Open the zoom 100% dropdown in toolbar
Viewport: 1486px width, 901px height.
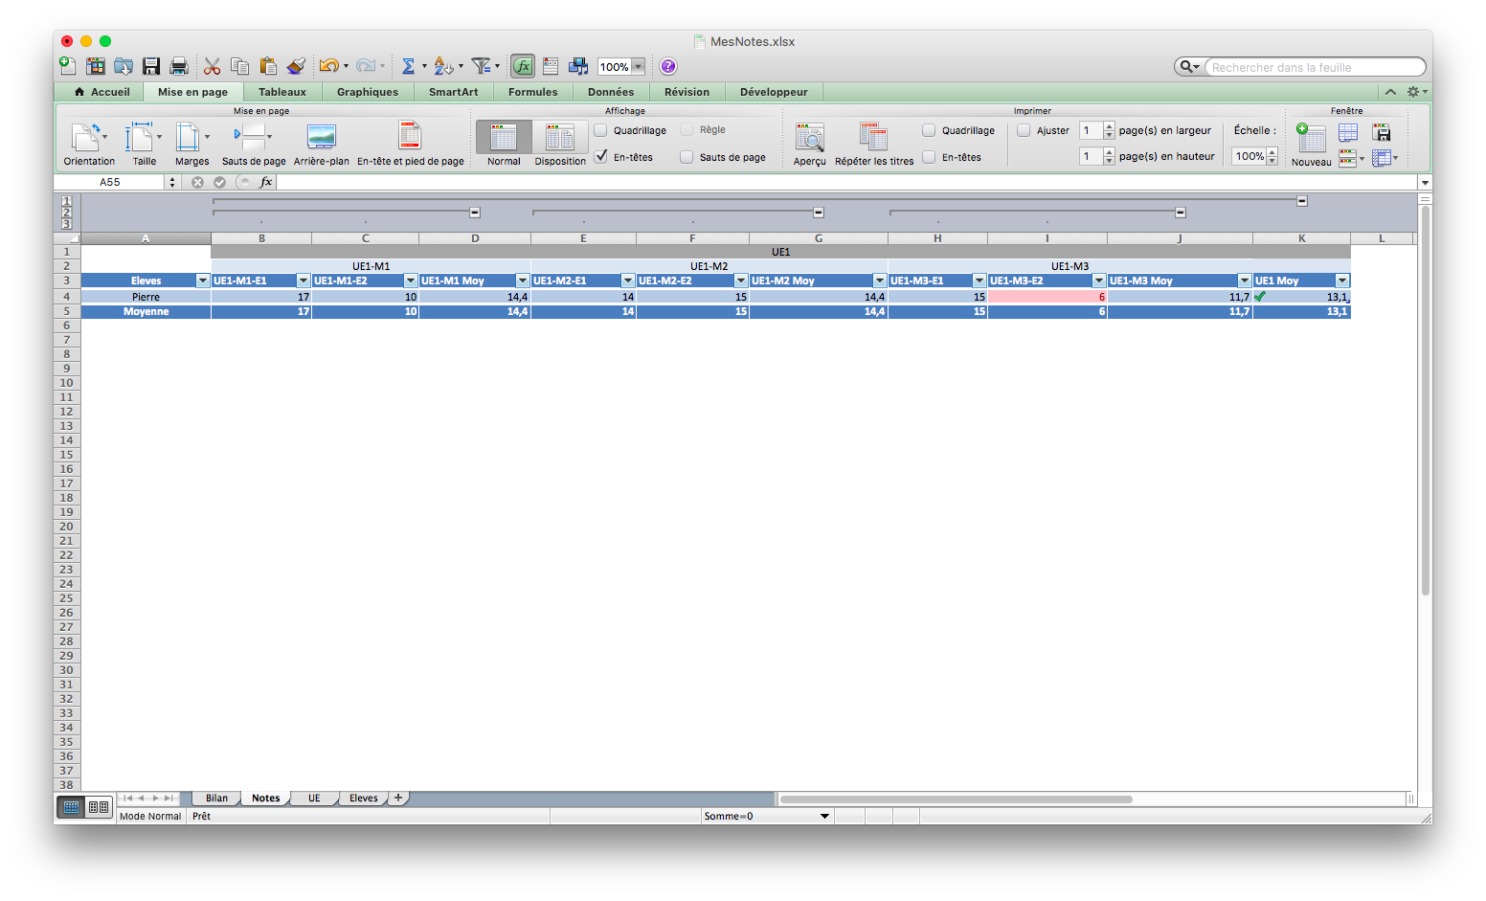point(638,67)
